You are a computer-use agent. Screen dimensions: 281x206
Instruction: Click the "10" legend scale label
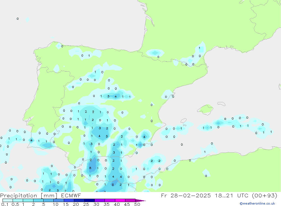(55, 204)
